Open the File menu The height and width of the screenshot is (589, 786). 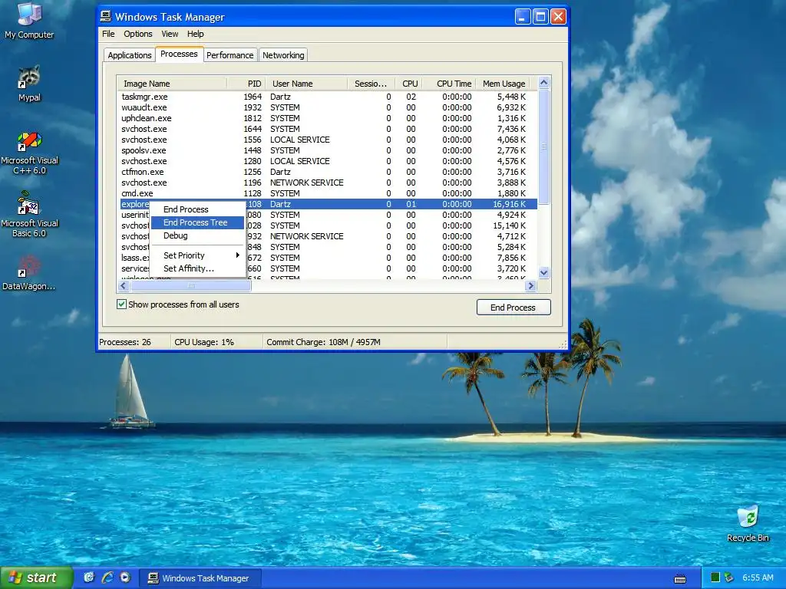108,34
